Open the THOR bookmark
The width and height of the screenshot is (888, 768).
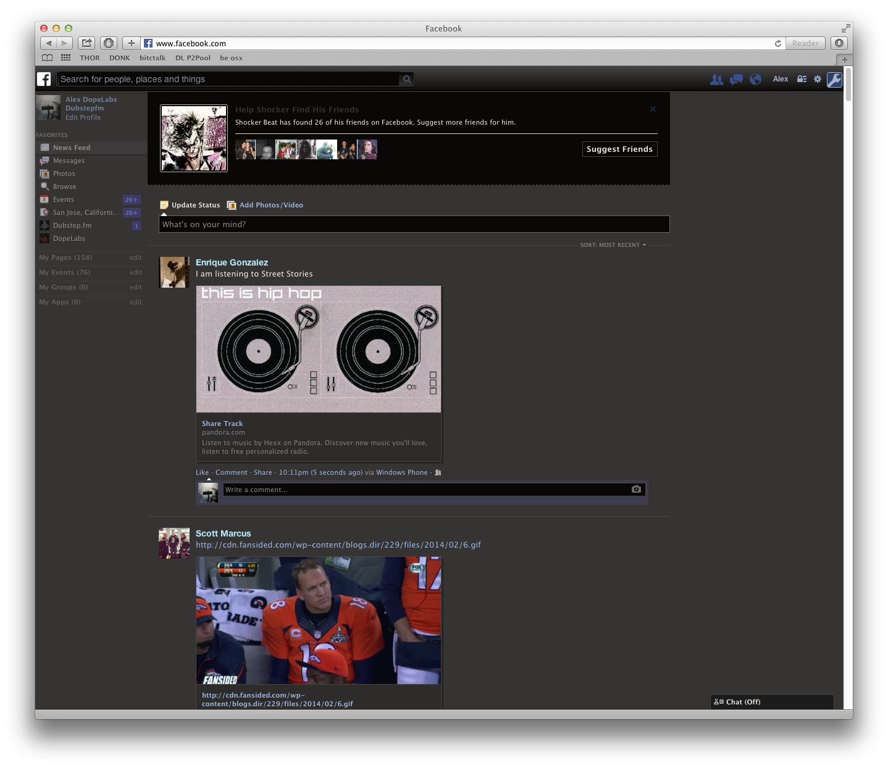90,58
